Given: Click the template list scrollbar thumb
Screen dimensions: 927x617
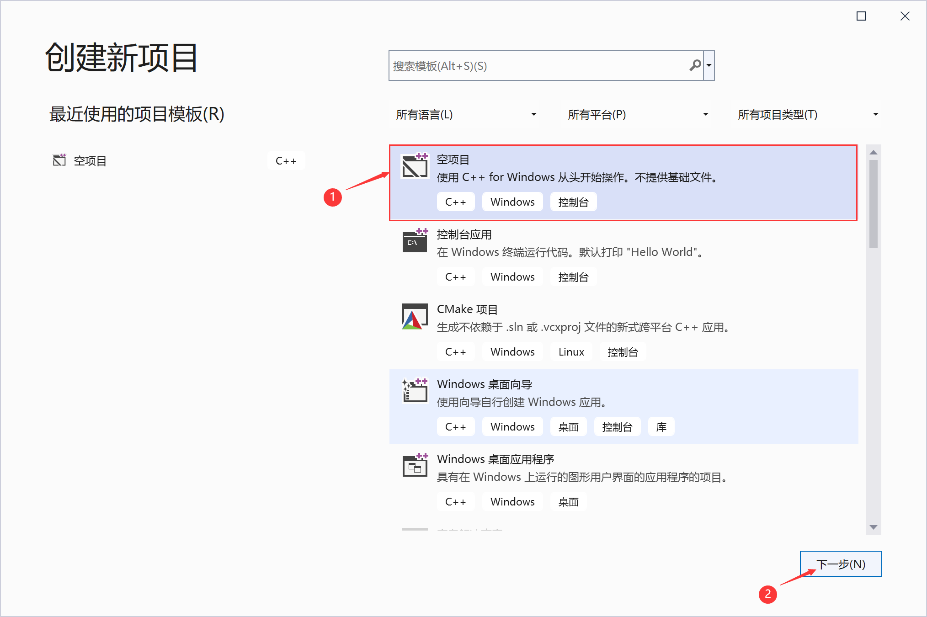Looking at the screenshot, I should [x=873, y=203].
